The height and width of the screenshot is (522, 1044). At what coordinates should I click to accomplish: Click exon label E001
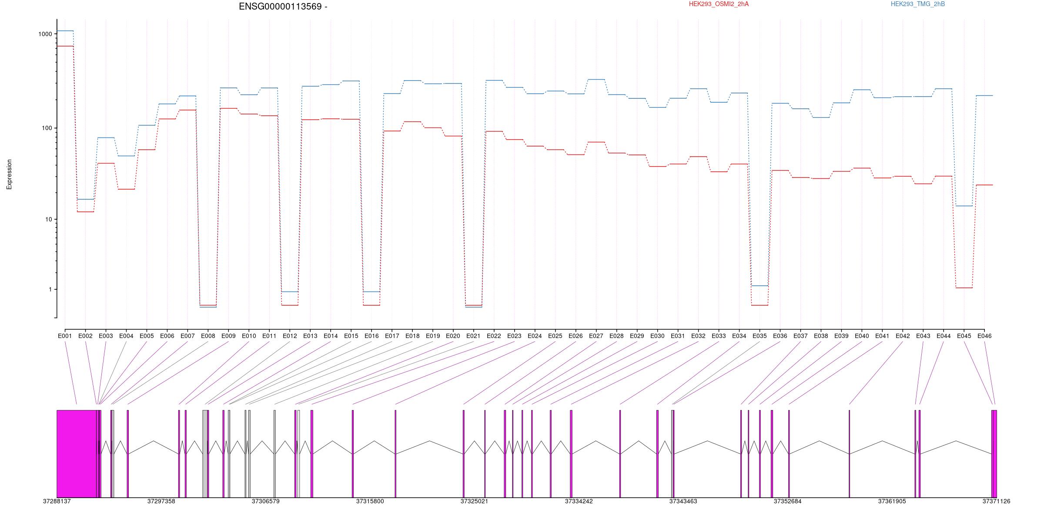coord(65,336)
